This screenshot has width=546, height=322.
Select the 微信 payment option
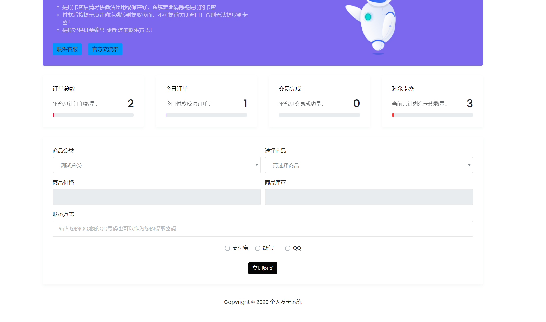click(x=257, y=248)
